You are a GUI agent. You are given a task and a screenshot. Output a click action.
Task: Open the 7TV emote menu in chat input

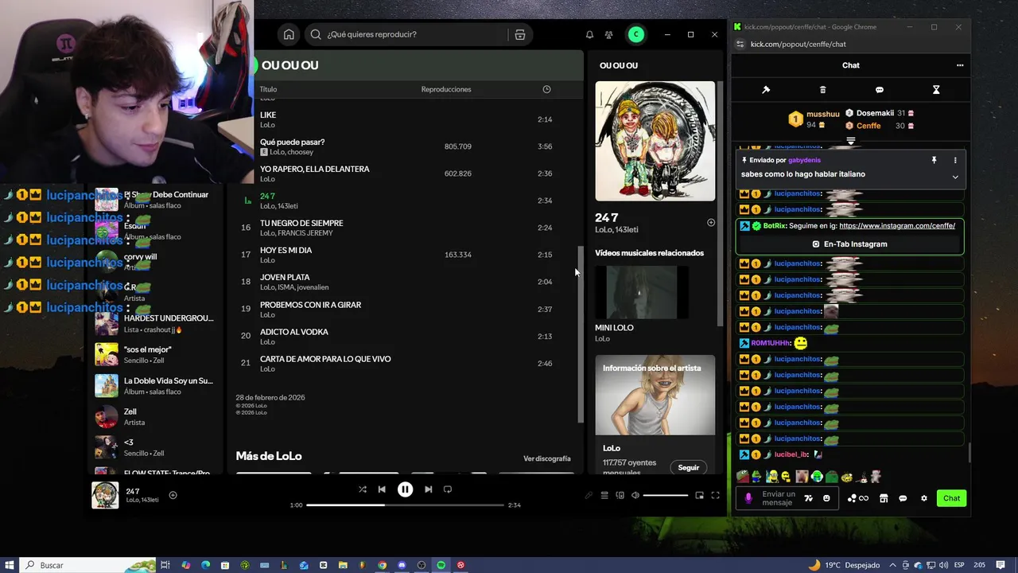809,498
